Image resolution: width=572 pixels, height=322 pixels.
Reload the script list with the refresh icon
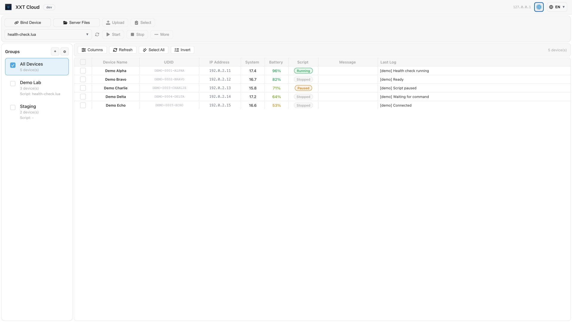(97, 35)
